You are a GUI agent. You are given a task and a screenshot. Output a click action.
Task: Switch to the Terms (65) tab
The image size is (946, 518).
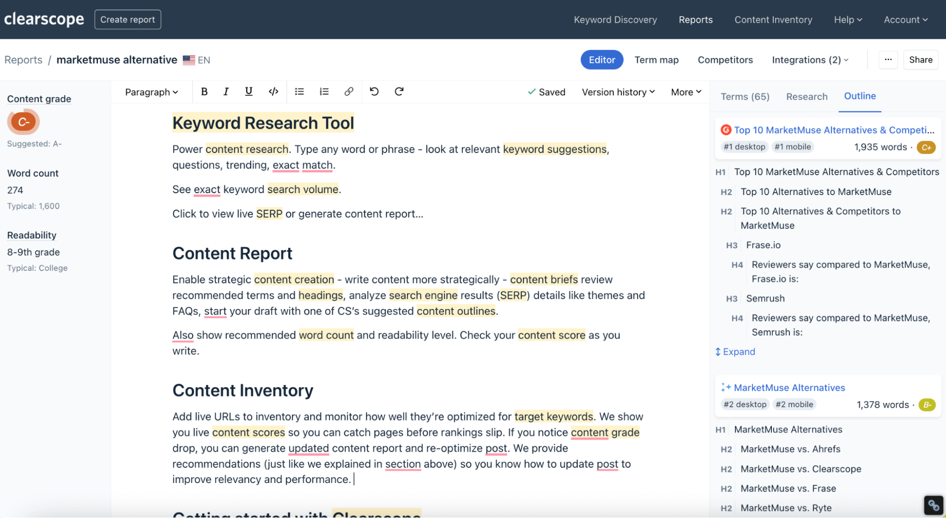(745, 97)
